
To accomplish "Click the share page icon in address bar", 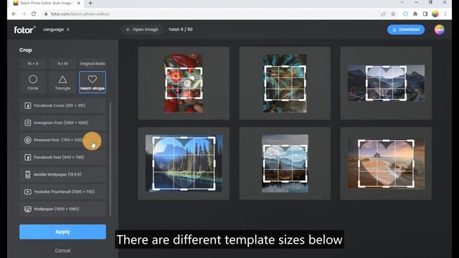I will [x=383, y=14].
